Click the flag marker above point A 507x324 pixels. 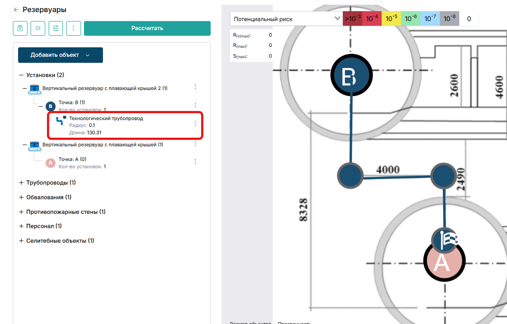(445, 240)
